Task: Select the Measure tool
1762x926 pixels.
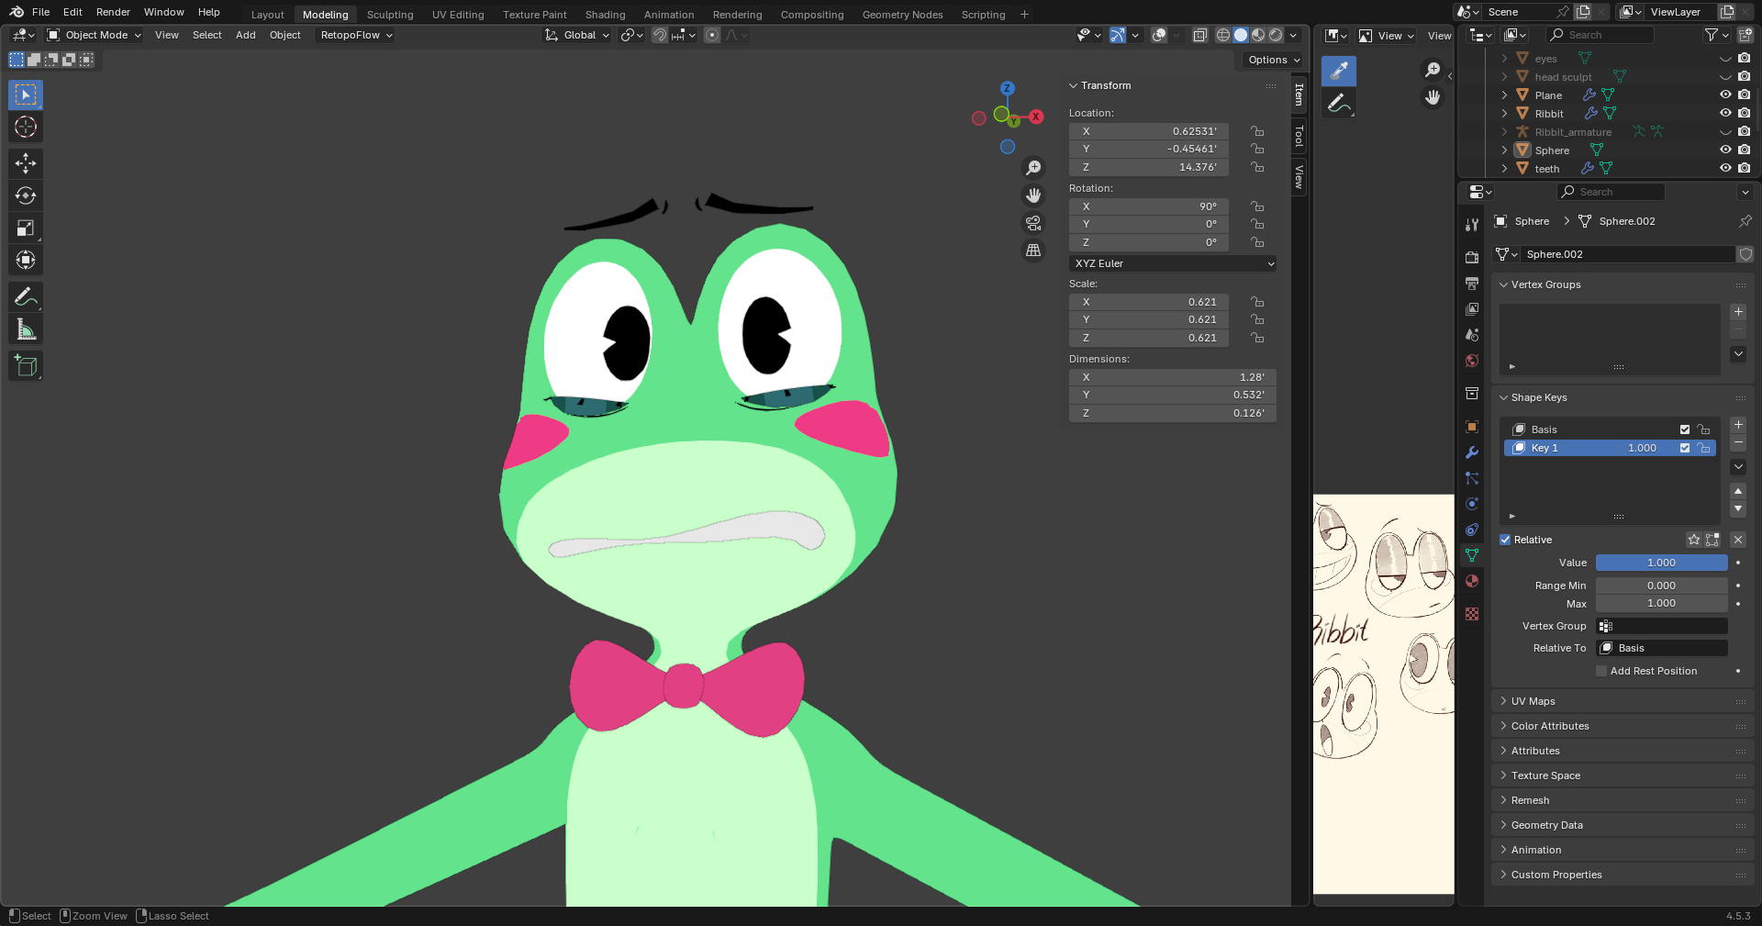Action: pos(26,329)
